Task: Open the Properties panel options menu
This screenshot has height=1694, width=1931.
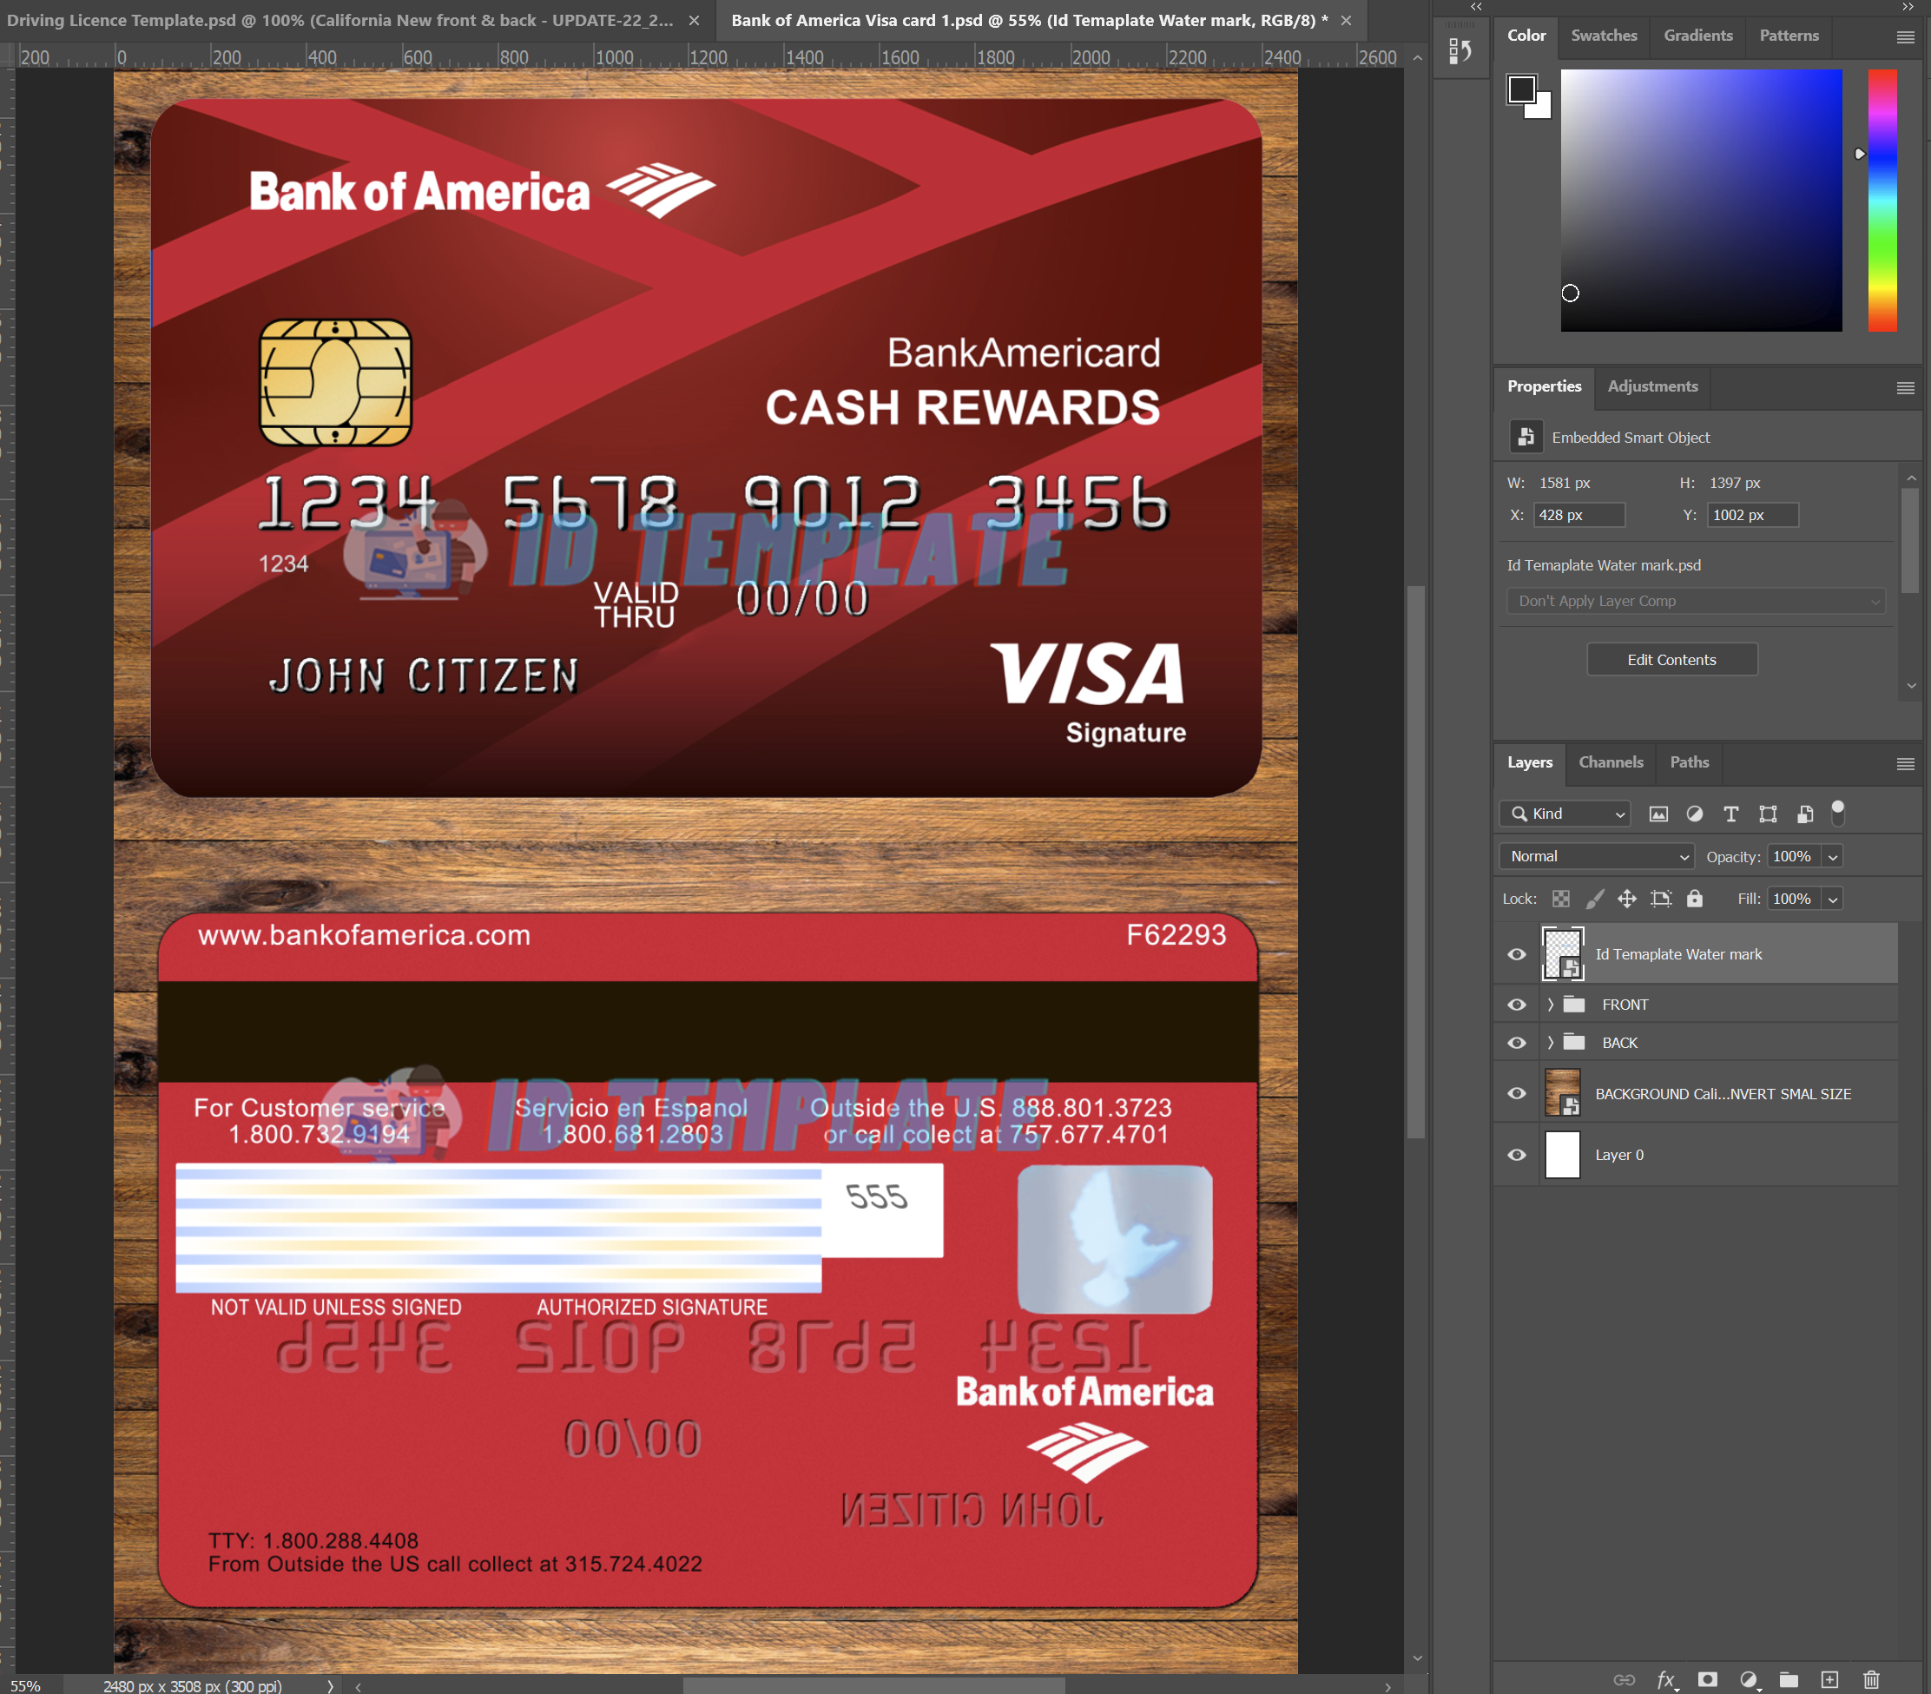Action: pos(1905,388)
